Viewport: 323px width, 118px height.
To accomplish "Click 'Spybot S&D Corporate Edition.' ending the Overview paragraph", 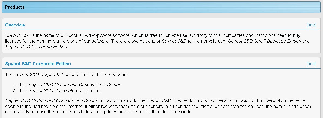I will 37,47.
